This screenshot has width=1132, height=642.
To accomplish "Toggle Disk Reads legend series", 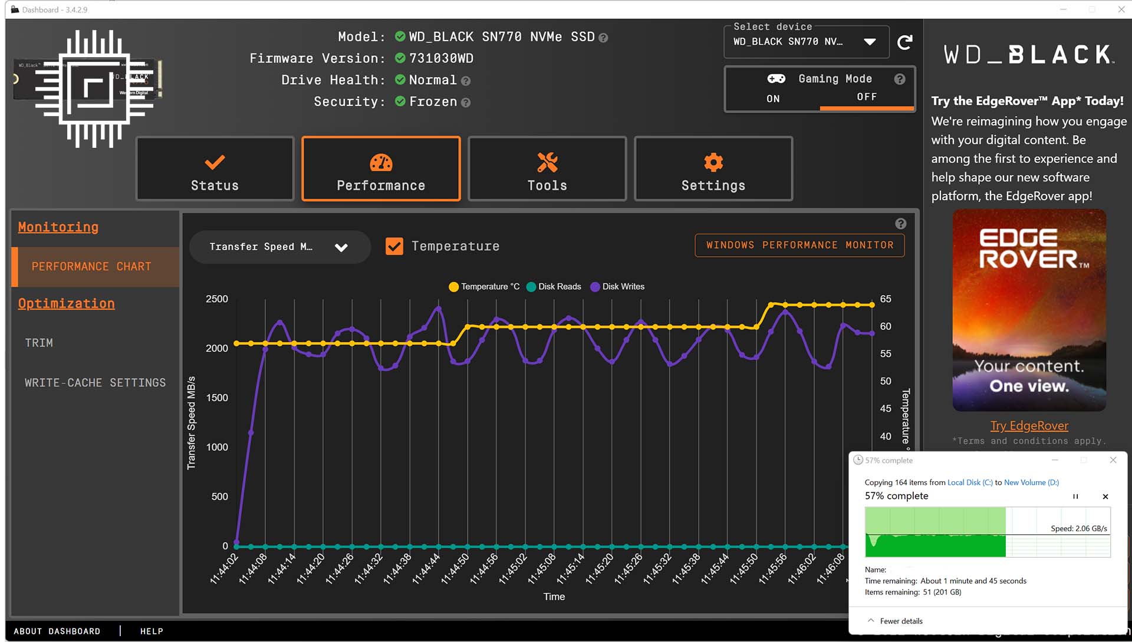I will pos(554,287).
